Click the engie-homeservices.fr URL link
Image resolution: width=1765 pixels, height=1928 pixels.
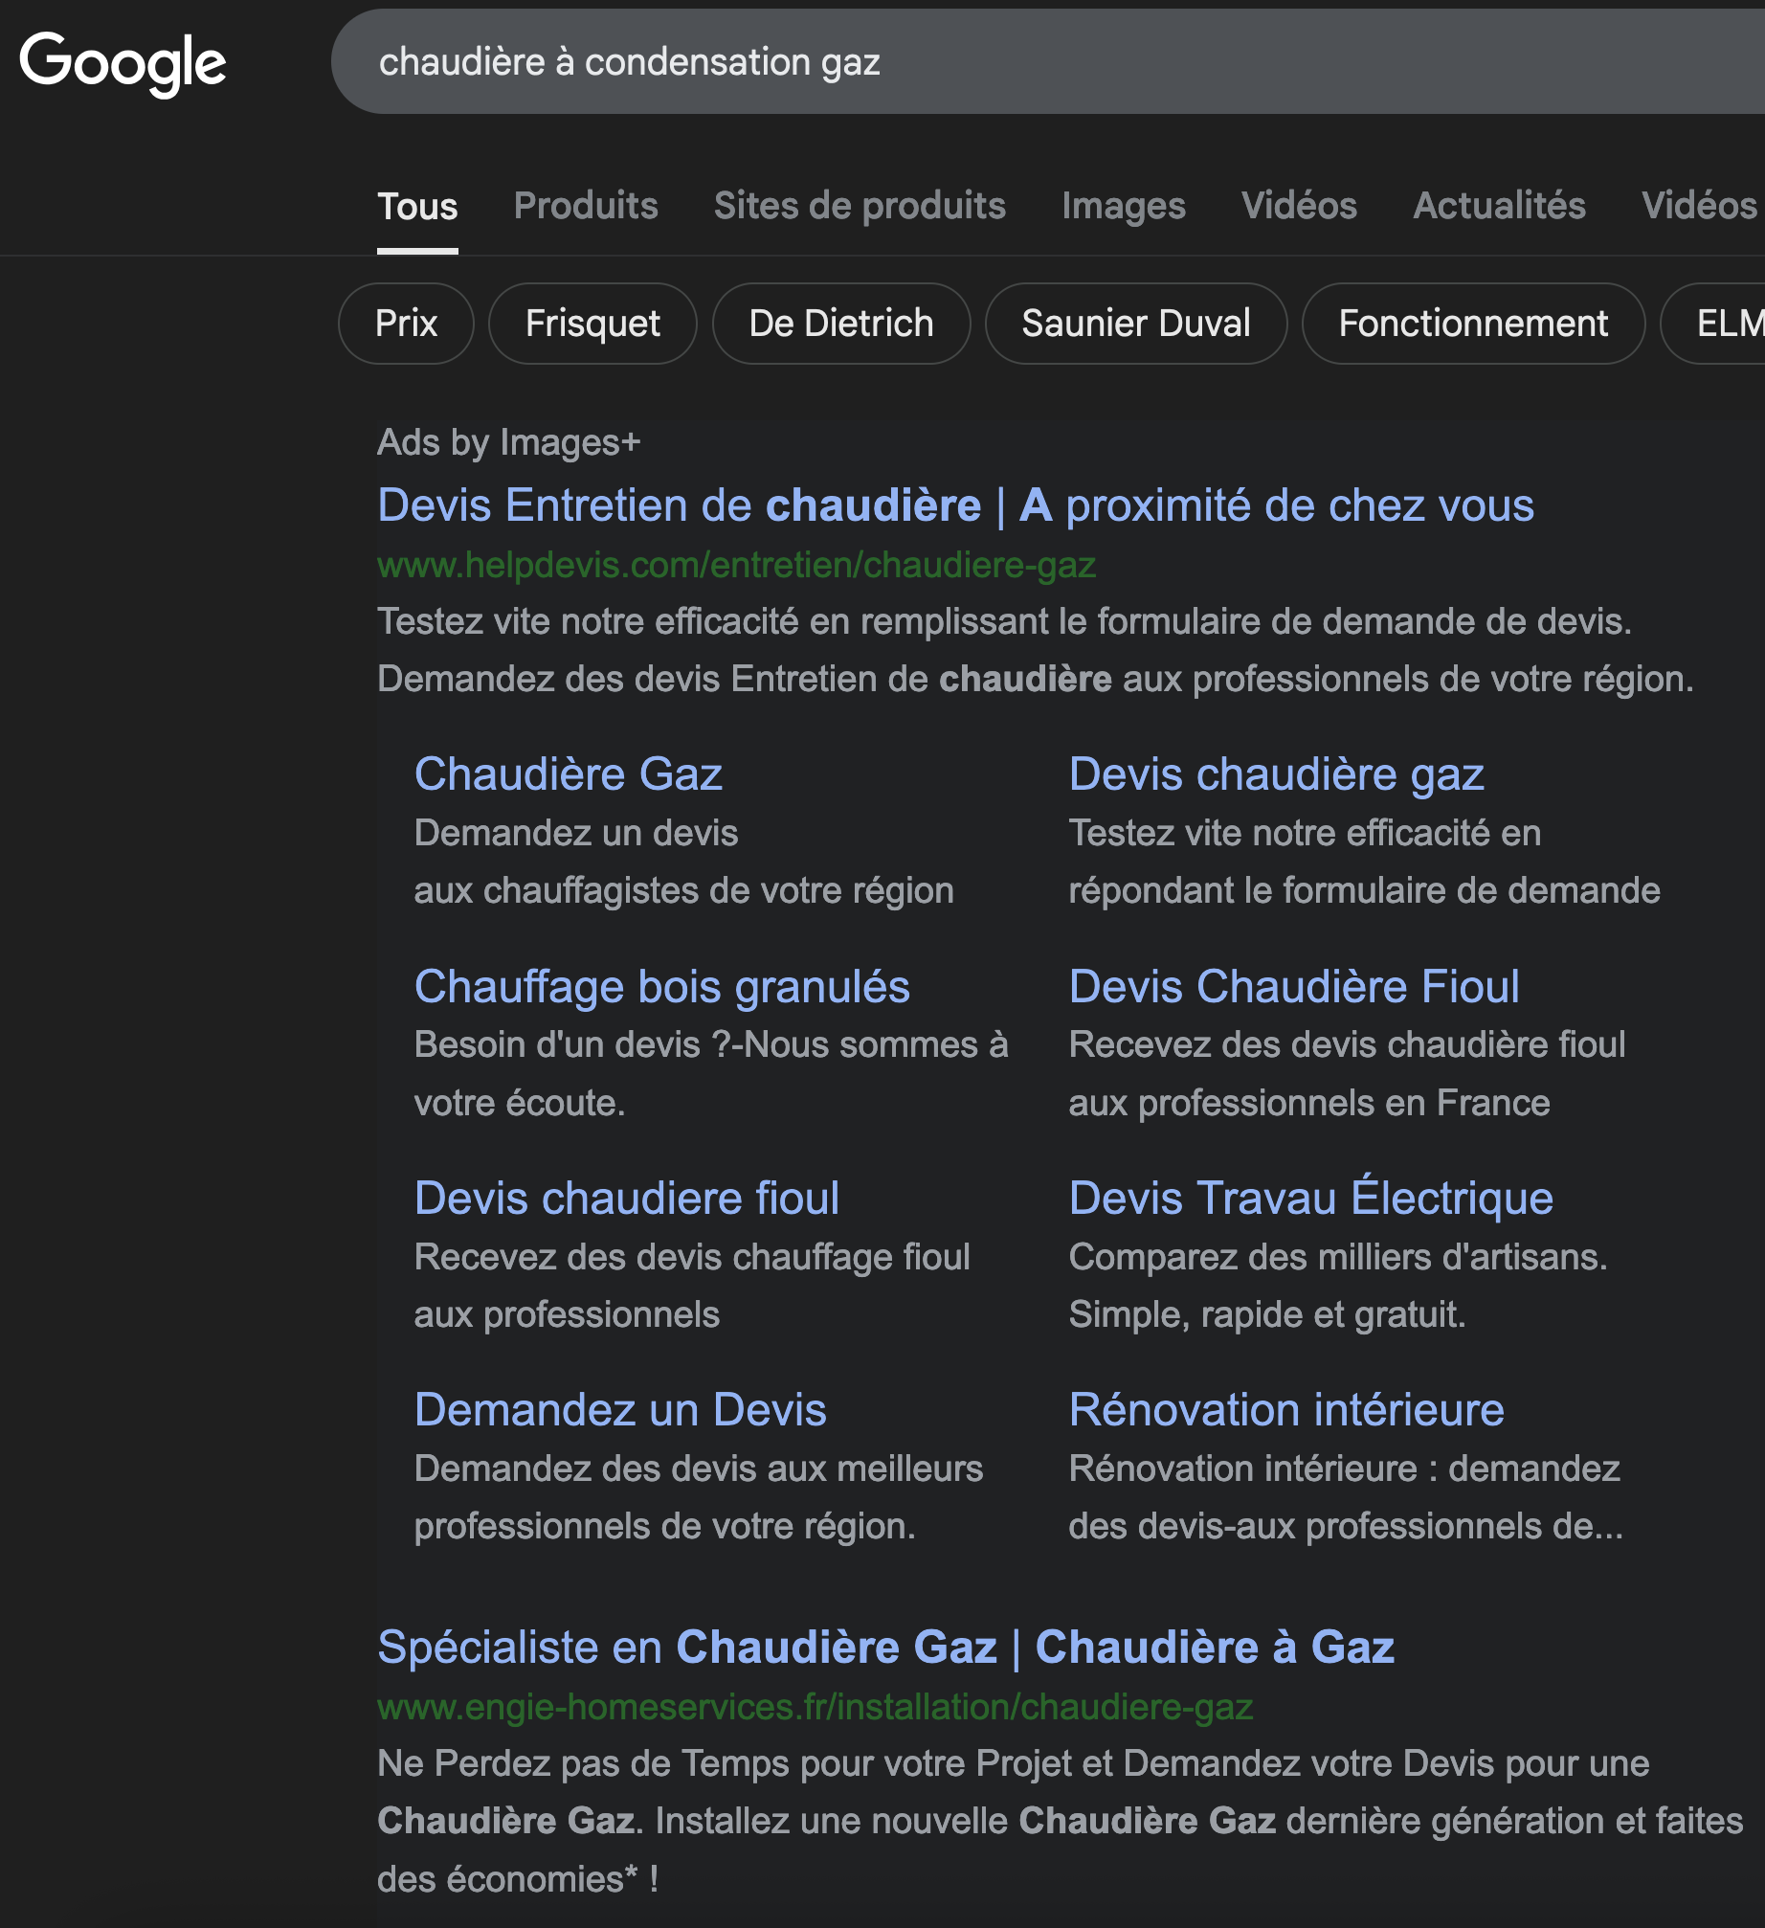coord(815,1707)
